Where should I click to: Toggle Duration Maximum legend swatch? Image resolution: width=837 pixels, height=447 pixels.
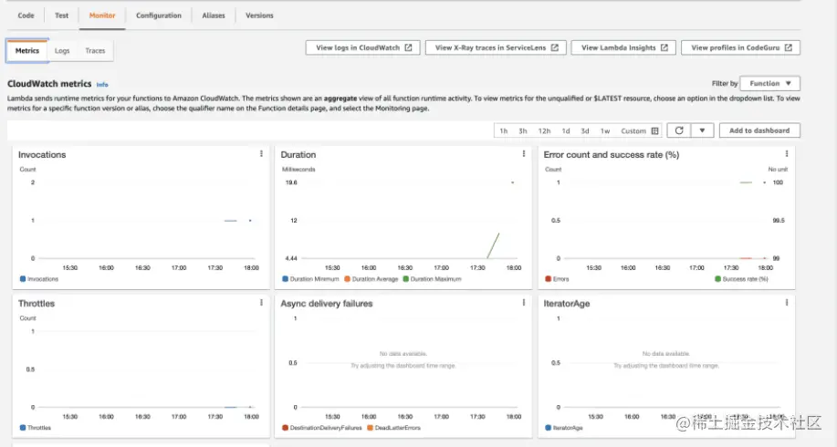(405, 278)
